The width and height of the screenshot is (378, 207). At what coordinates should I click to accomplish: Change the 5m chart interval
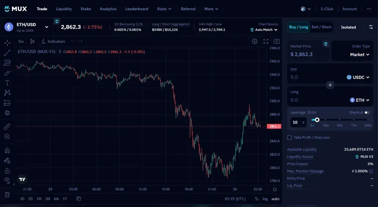click(x=21, y=42)
